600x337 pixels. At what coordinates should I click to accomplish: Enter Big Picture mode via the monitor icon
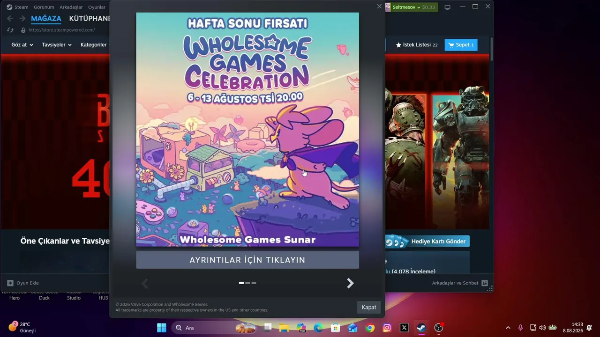coord(448,7)
